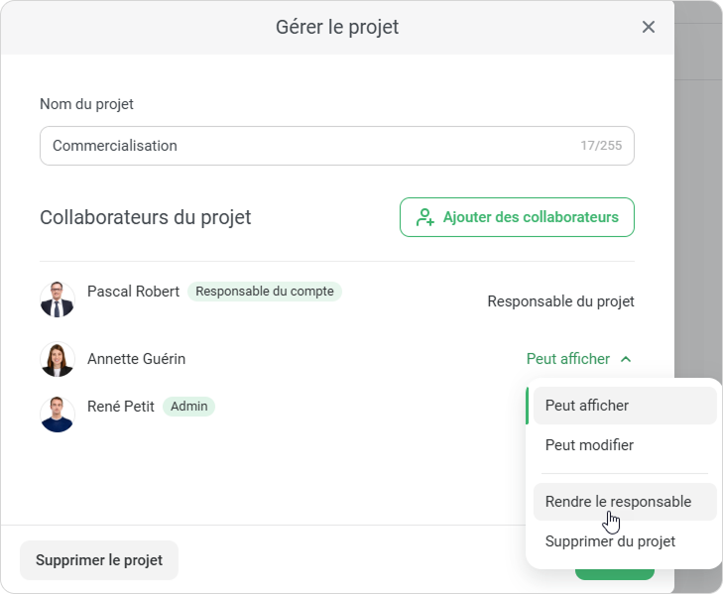The height and width of the screenshot is (594, 723).
Task: Select Rendre le responsable option
Action: coord(618,502)
